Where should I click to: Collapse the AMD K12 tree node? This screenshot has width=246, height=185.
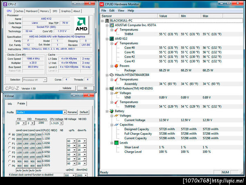tap(107, 39)
